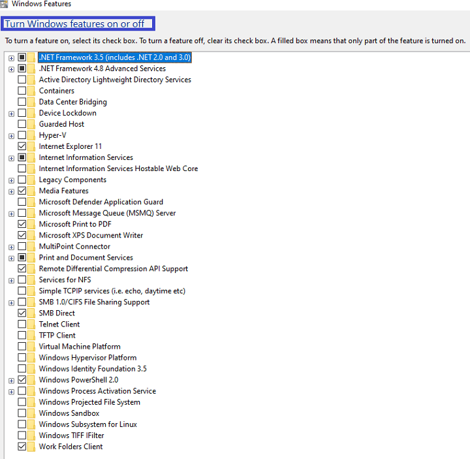Screen dimensions: 470x459
Task: Select the 'Device Lockdown' label
Action: (x=67, y=113)
